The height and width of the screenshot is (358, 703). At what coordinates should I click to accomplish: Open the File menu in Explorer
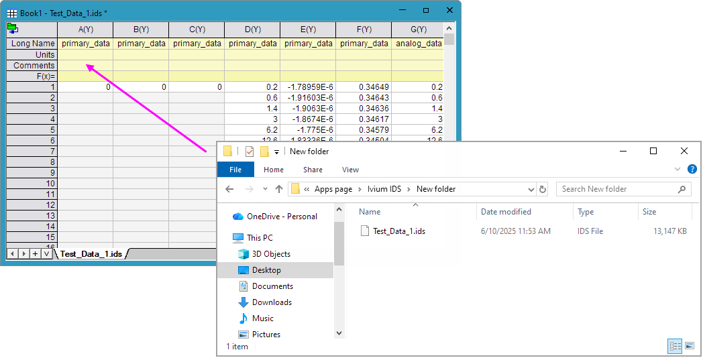coord(235,170)
